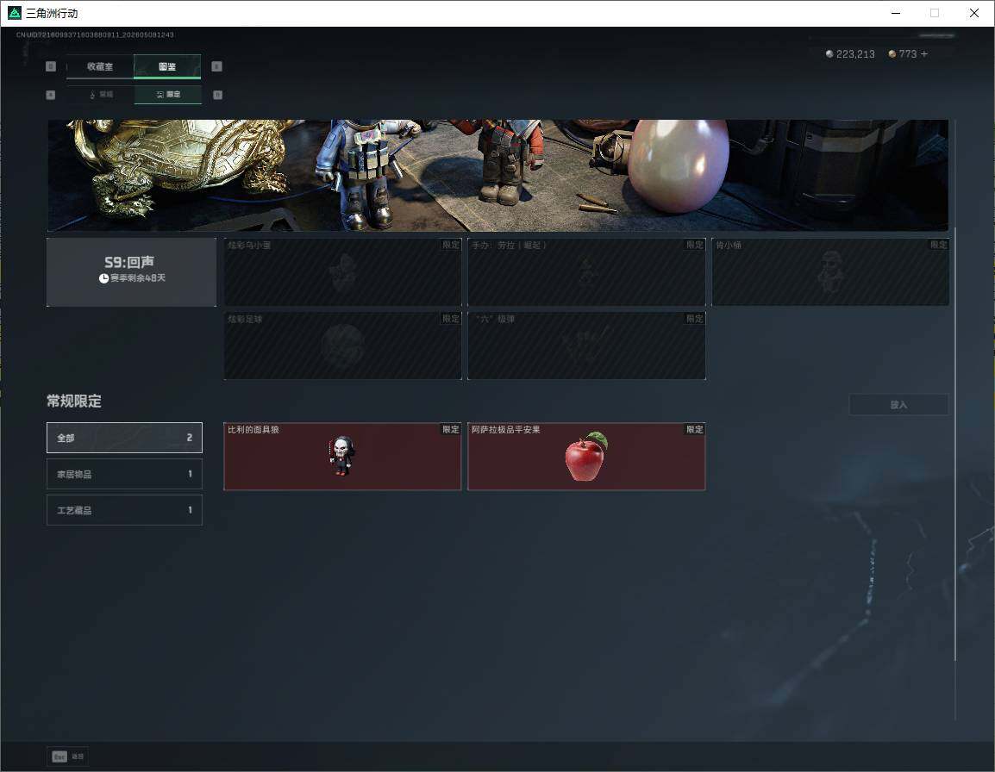The width and height of the screenshot is (995, 772).
Task: Click 限定 tag on 炫彩鸟小蛋 card
Action: point(451,245)
